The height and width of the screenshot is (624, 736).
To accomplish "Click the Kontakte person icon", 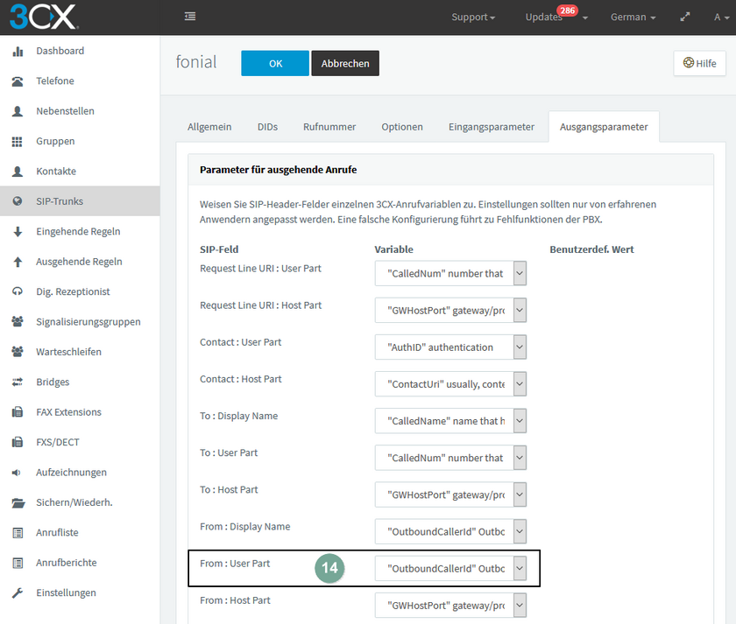I will [x=18, y=172].
